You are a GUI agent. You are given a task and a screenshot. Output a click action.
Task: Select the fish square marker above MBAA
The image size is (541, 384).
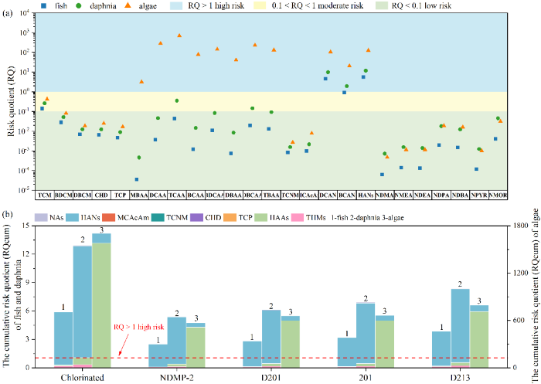coord(137,179)
